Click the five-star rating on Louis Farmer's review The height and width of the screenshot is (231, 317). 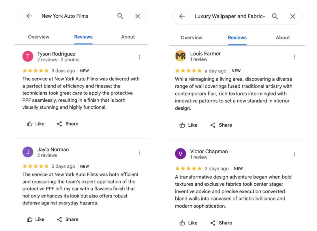tap(188, 70)
